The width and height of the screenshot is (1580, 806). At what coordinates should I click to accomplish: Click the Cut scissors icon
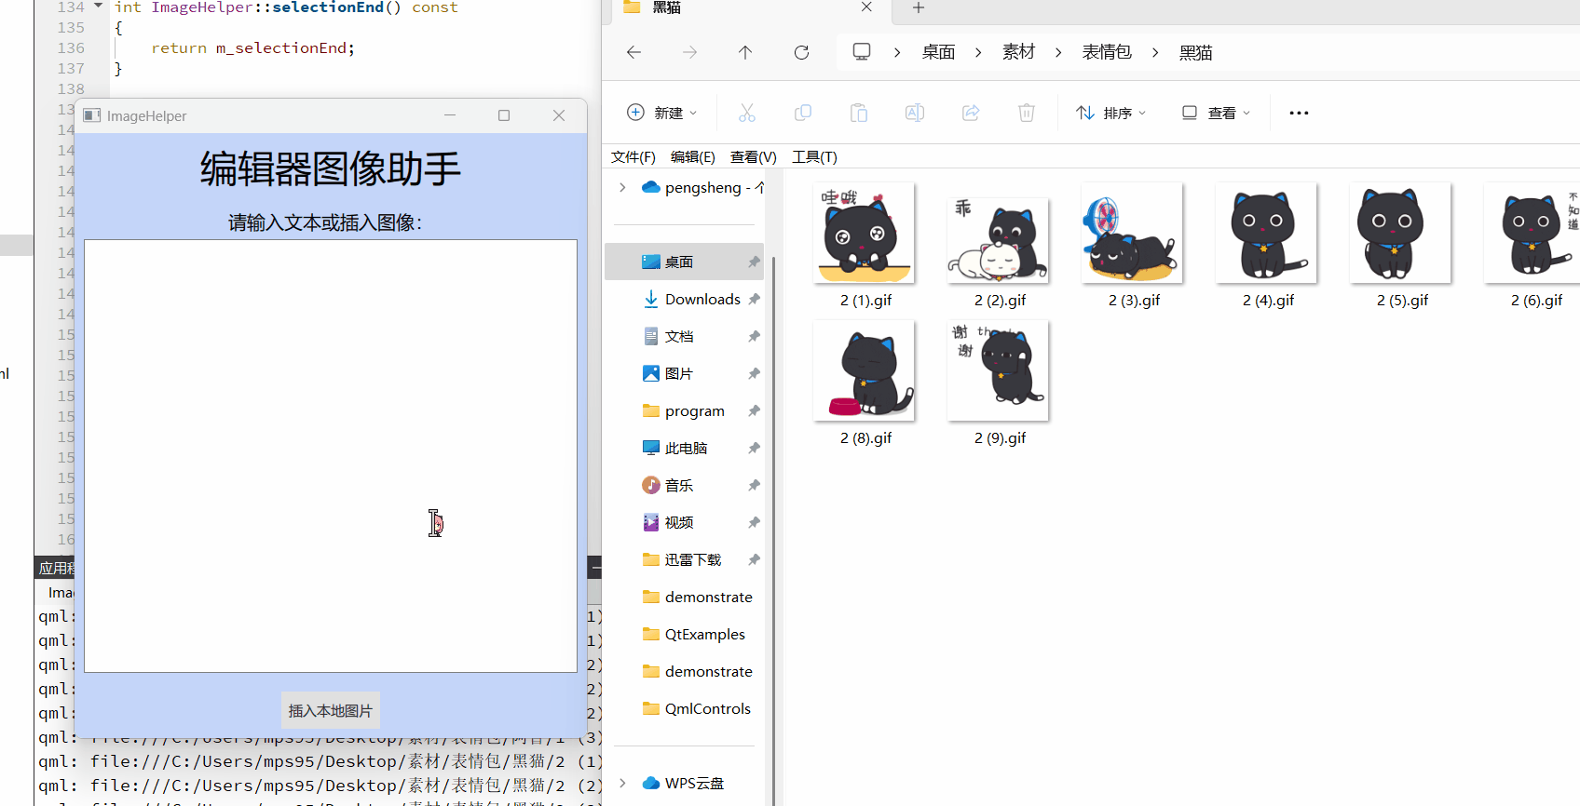coord(747,113)
